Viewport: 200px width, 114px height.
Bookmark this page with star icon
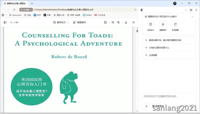click(135, 10)
